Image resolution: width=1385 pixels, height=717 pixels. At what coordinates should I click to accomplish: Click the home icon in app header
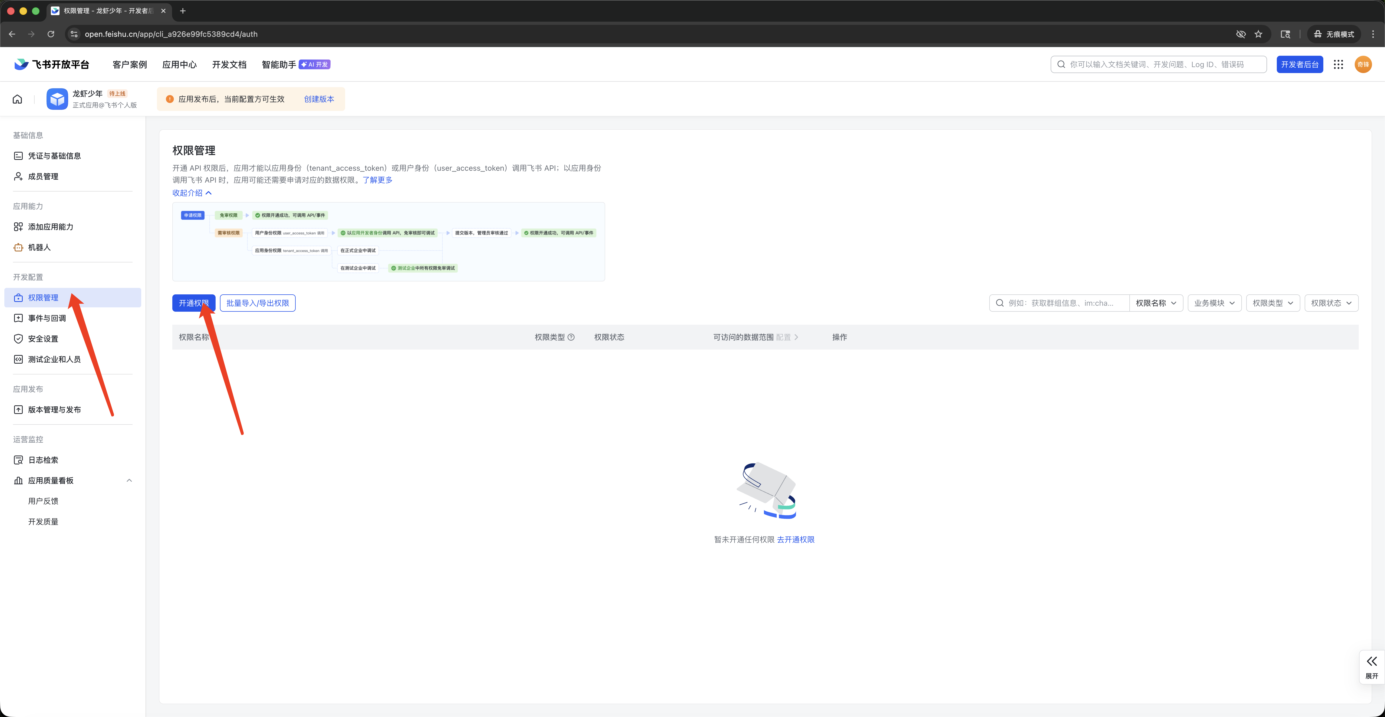(17, 99)
